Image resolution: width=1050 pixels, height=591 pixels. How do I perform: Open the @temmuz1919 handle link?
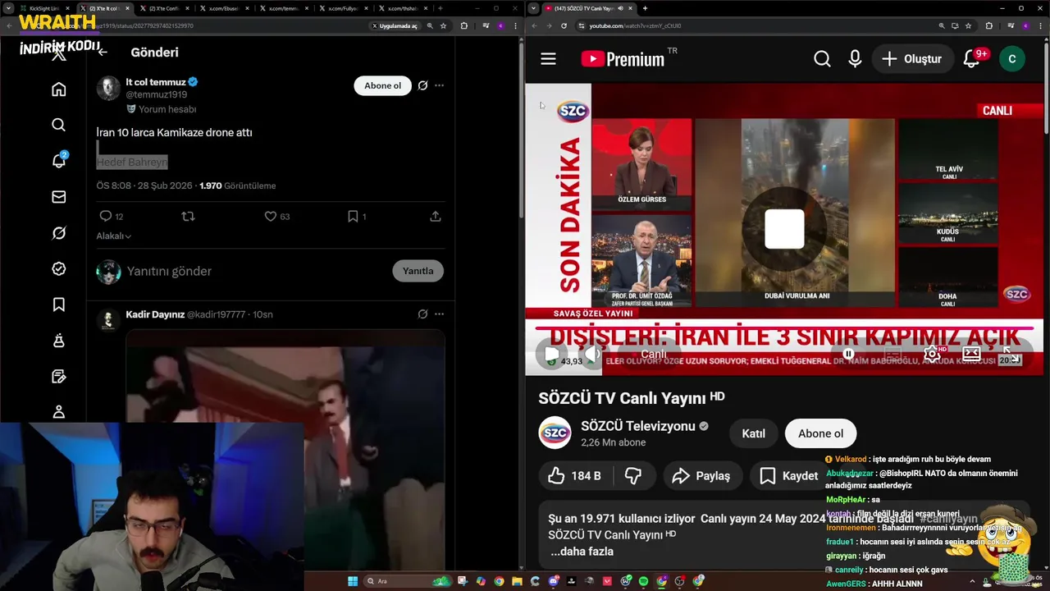click(x=156, y=94)
